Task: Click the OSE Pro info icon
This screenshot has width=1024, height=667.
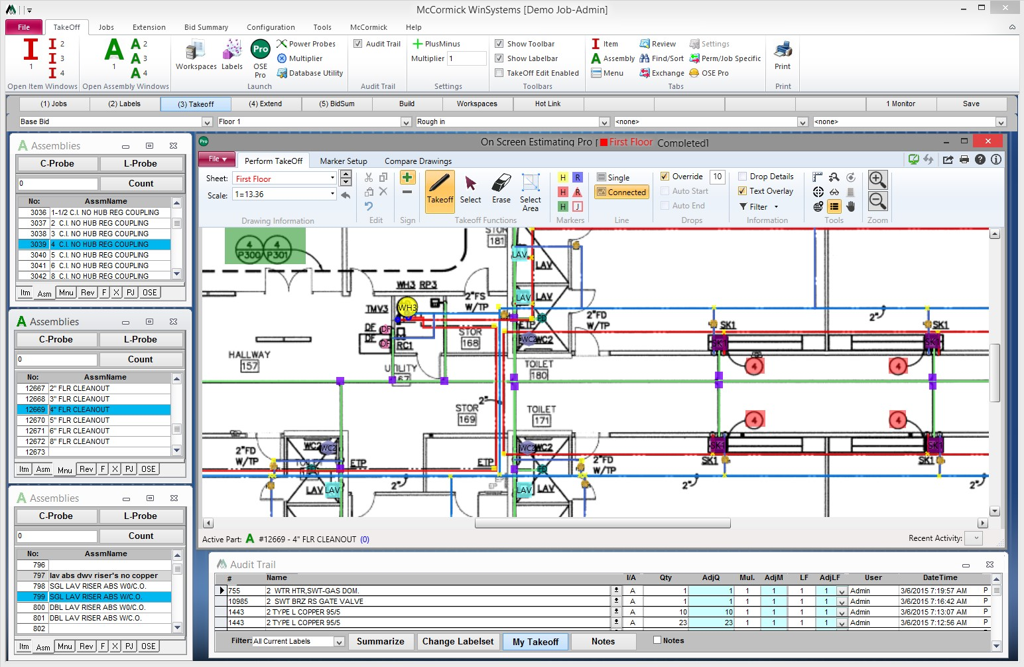Action: click(x=995, y=159)
